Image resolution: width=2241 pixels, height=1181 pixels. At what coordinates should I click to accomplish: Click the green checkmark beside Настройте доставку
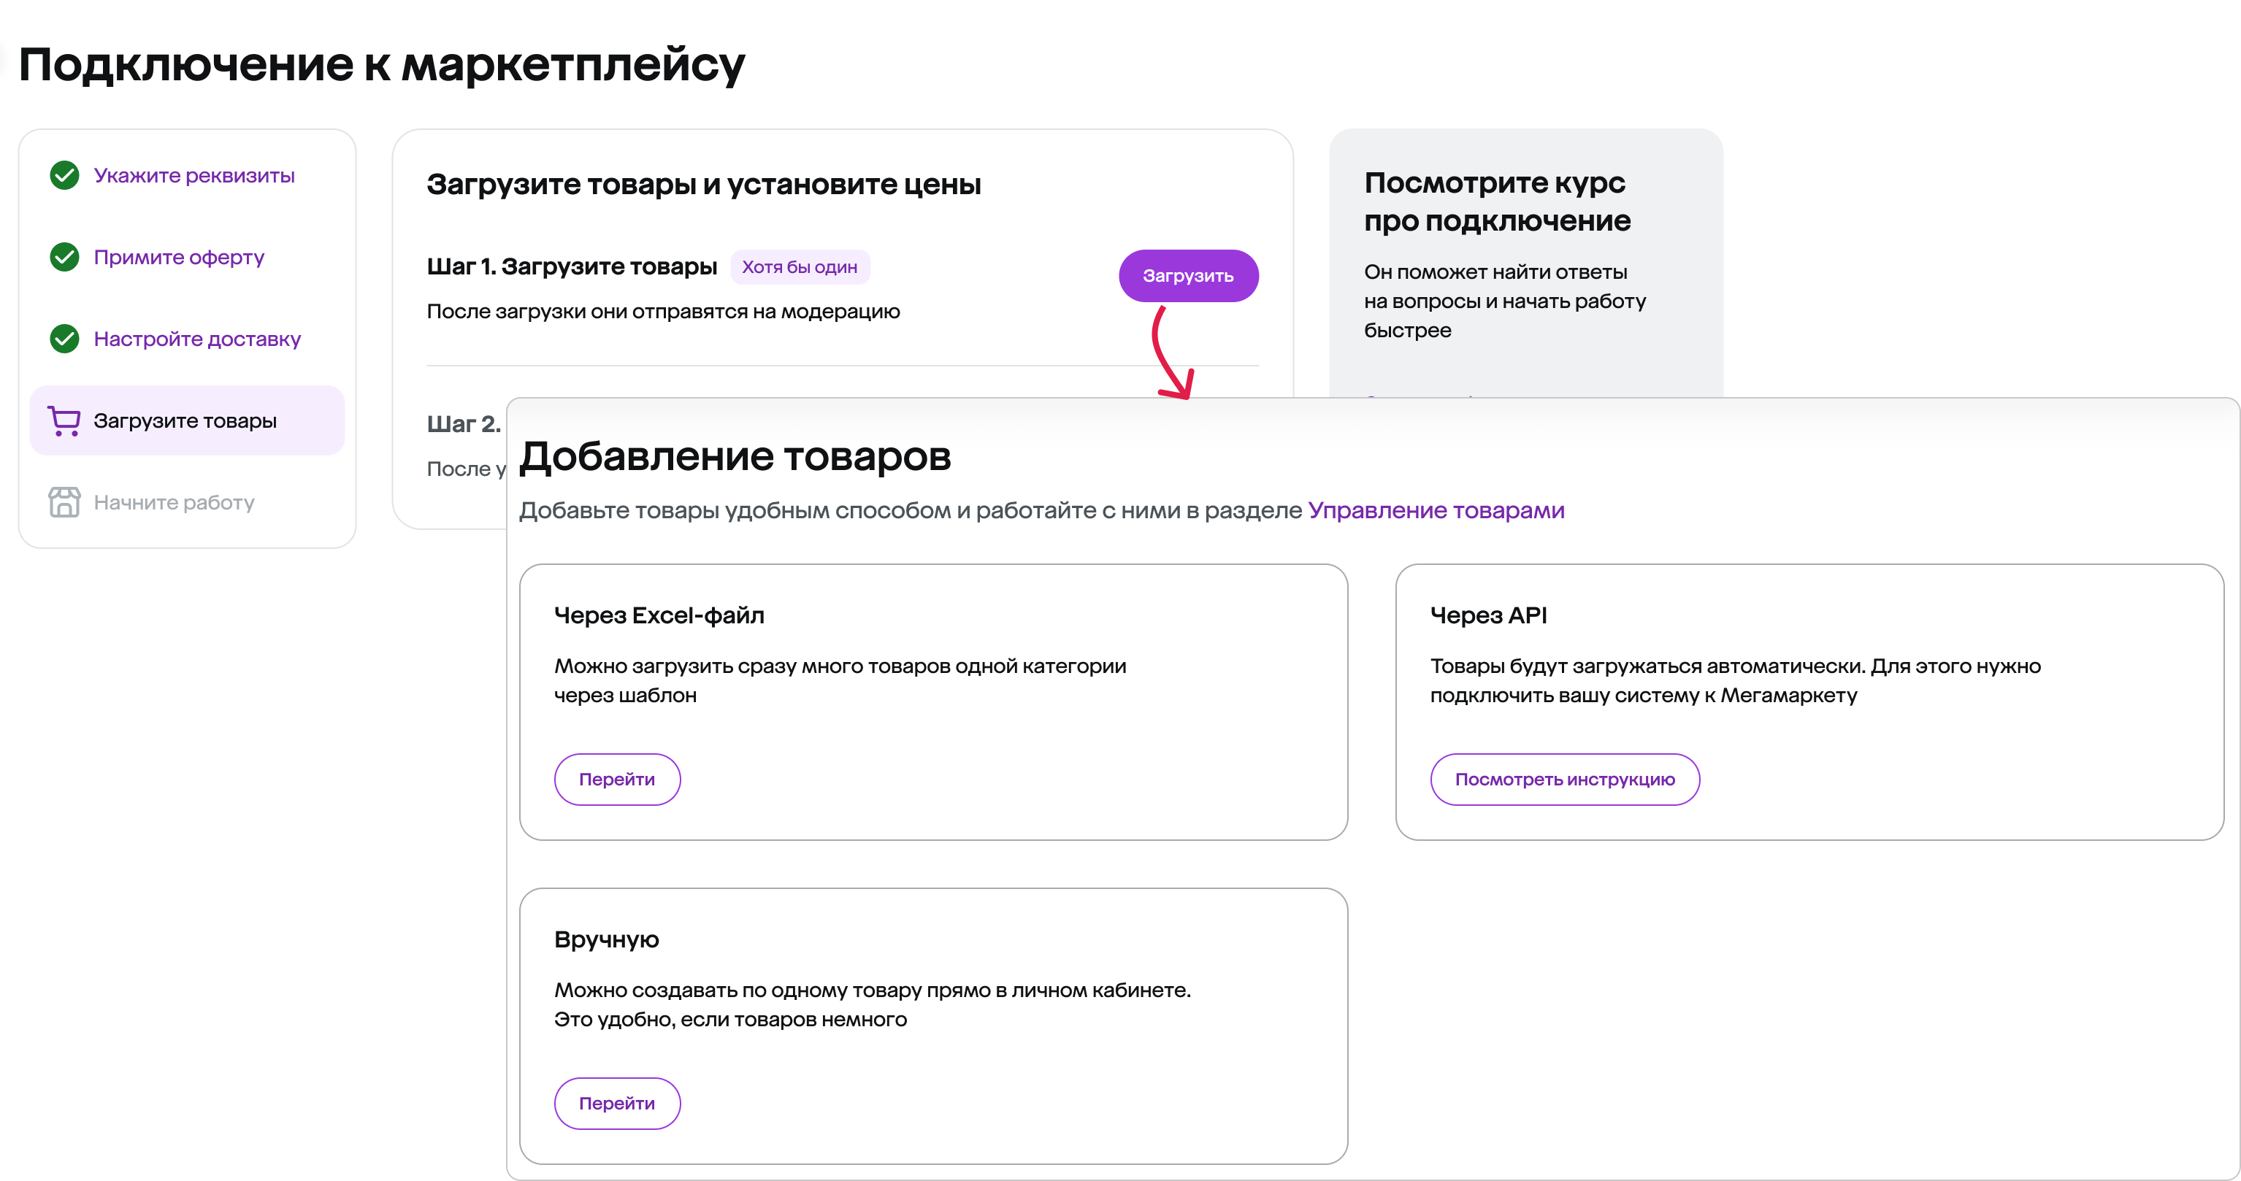(64, 339)
